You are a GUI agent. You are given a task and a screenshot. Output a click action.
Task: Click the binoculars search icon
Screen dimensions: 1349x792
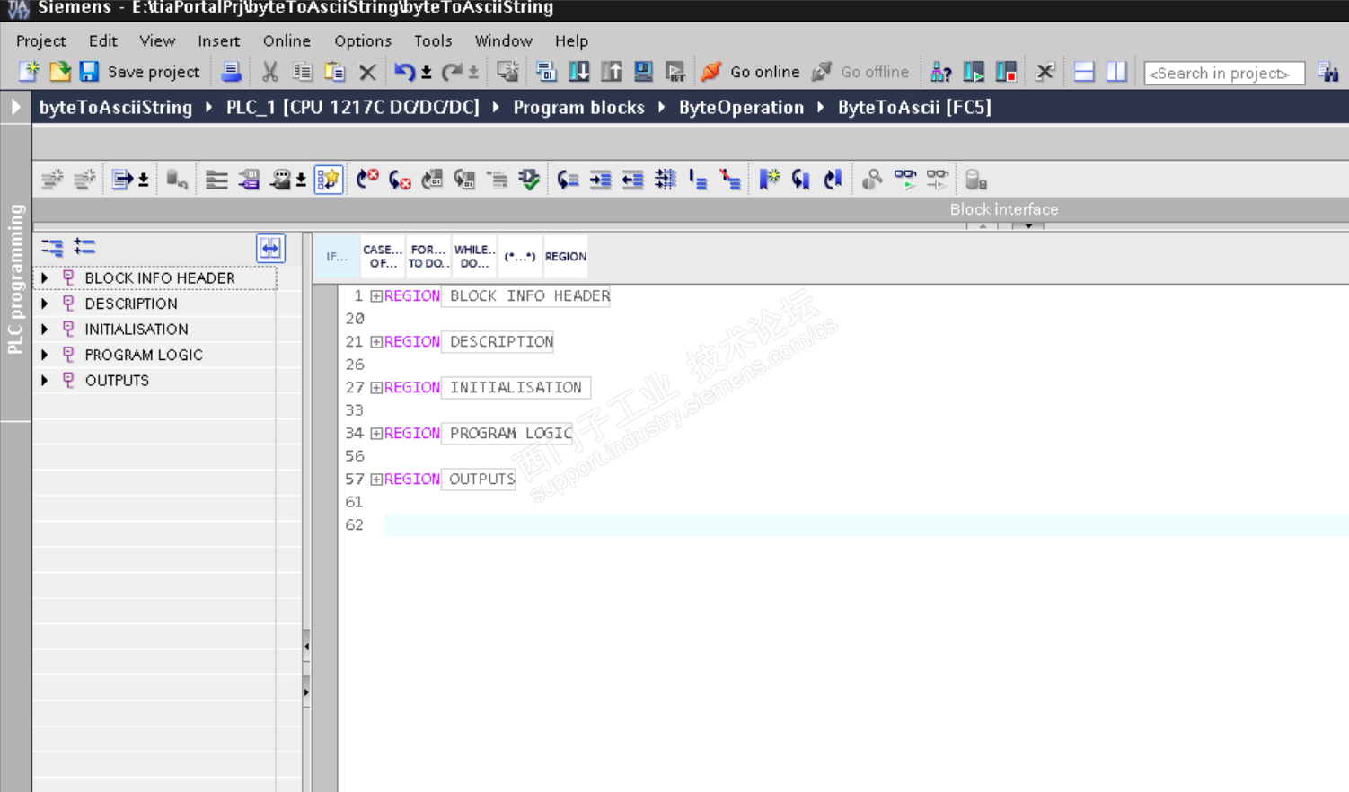click(1328, 72)
